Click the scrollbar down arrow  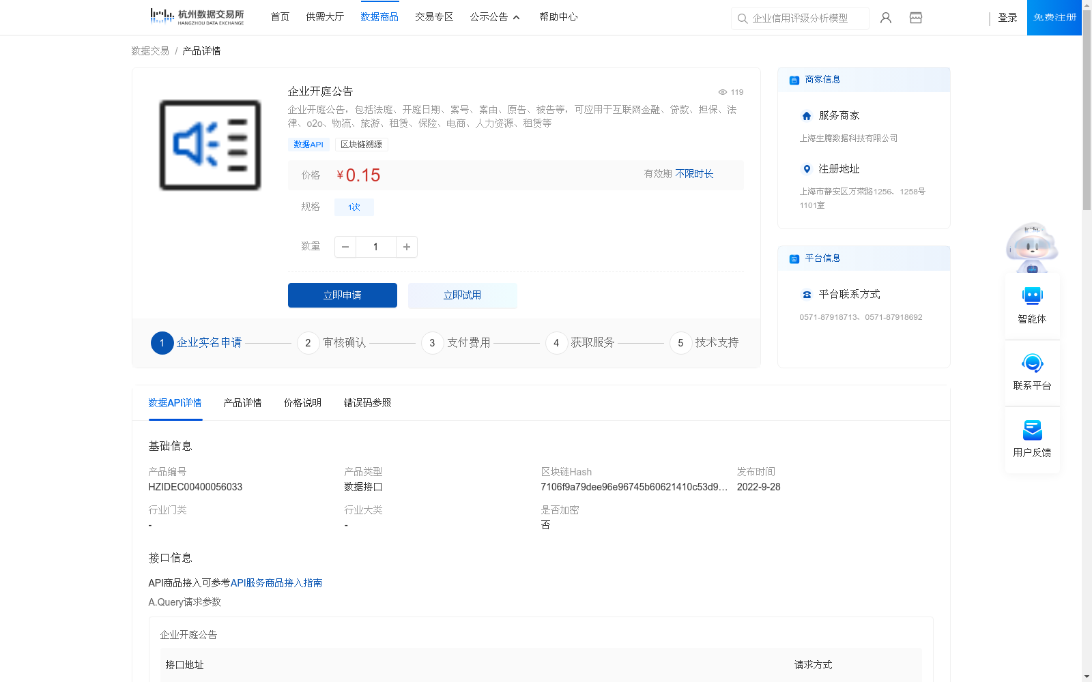(x=1087, y=677)
